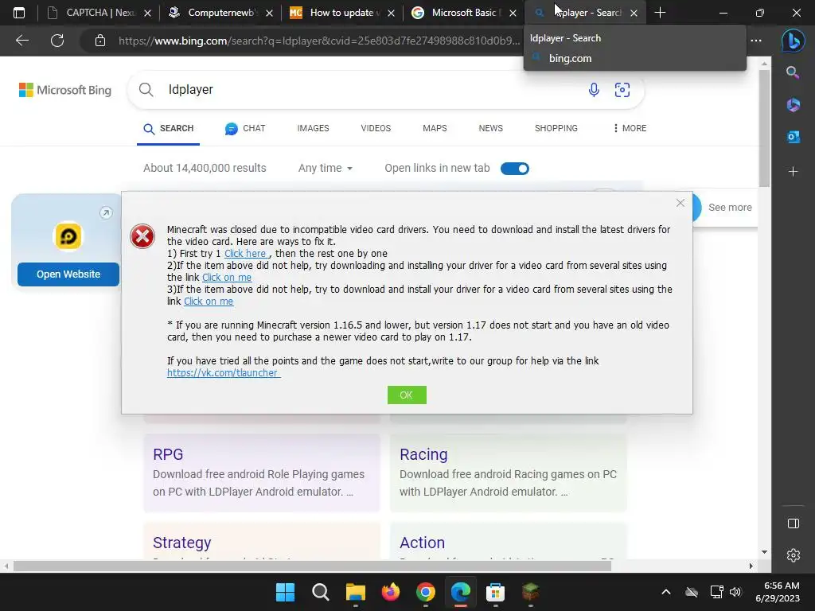Click the horizontal page scrollbar
This screenshot has width=815, height=611.
point(312,566)
